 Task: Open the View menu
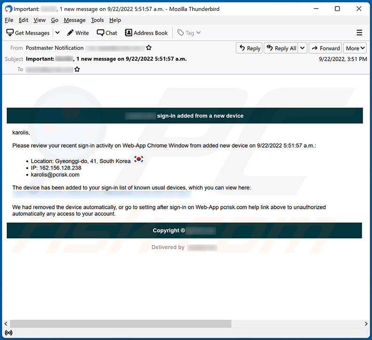click(40, 20)
